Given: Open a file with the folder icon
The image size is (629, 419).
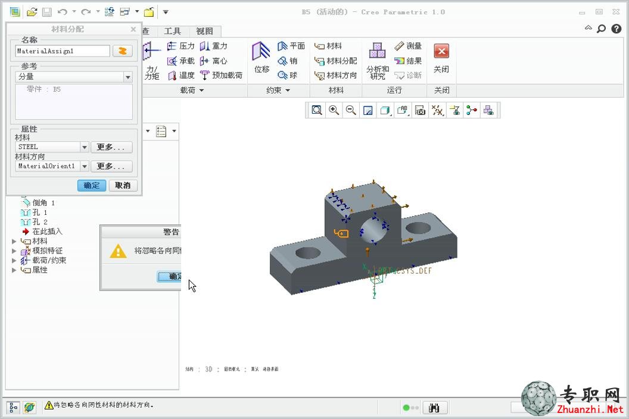Looking at the screenshot, I should point(32,12).
